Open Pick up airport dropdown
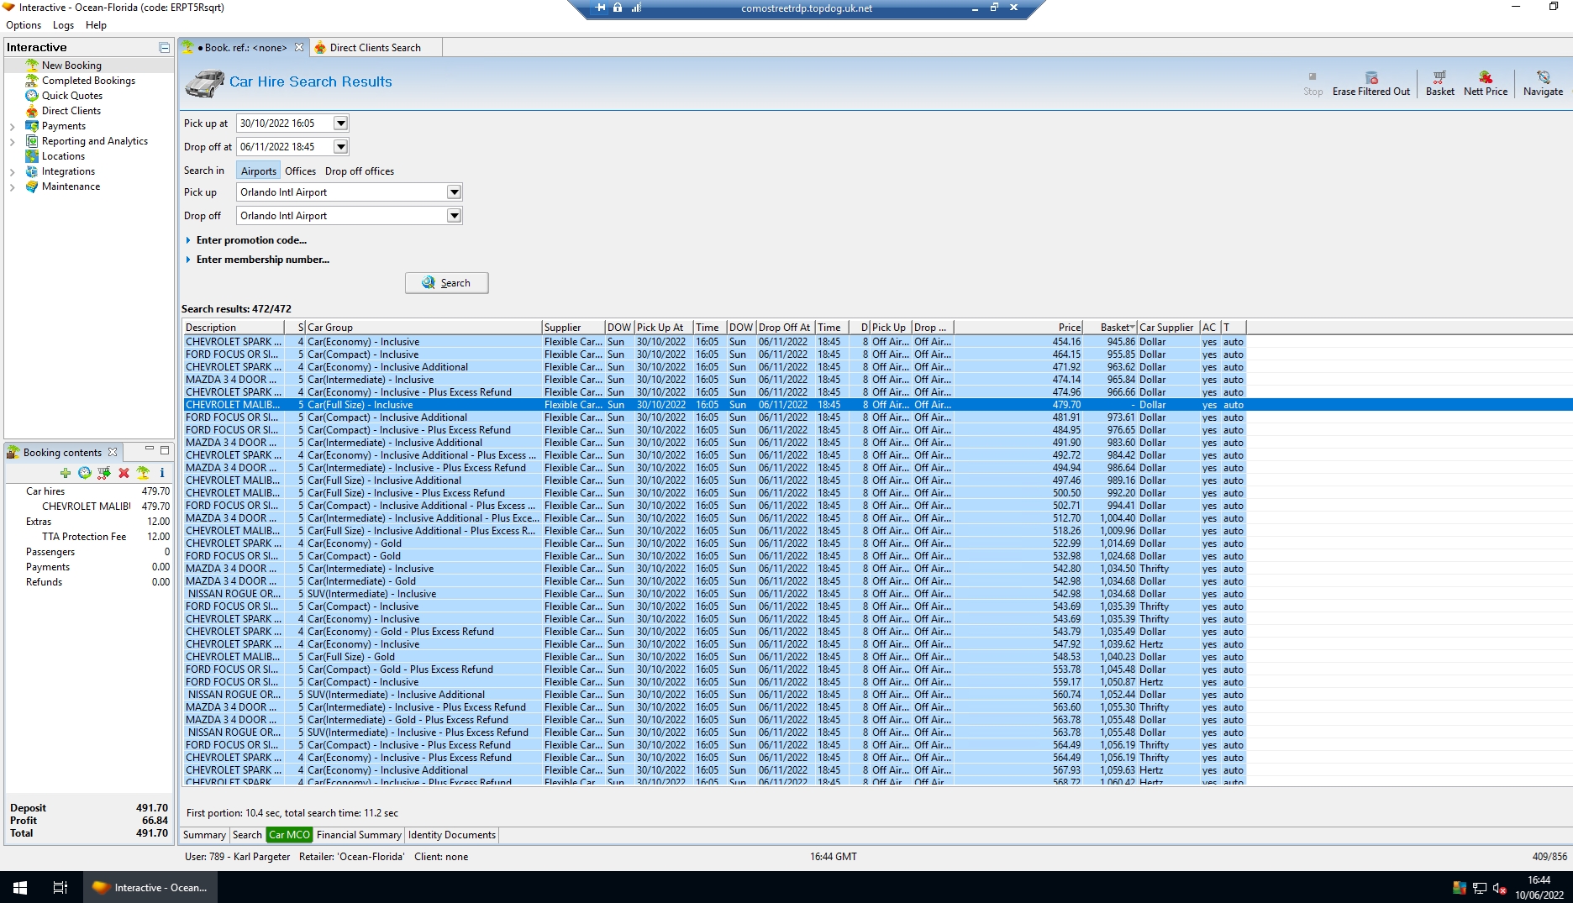This screenshot has width=1573, height=903. [454, 192]
